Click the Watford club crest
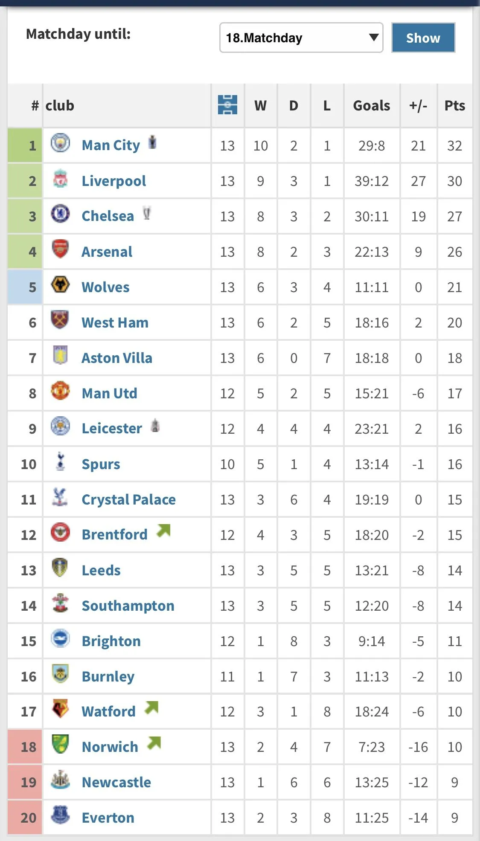480x841 pixels. 60,709
